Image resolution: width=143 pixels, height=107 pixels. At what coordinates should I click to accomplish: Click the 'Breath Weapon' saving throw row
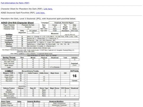click(x=35, y=65)
